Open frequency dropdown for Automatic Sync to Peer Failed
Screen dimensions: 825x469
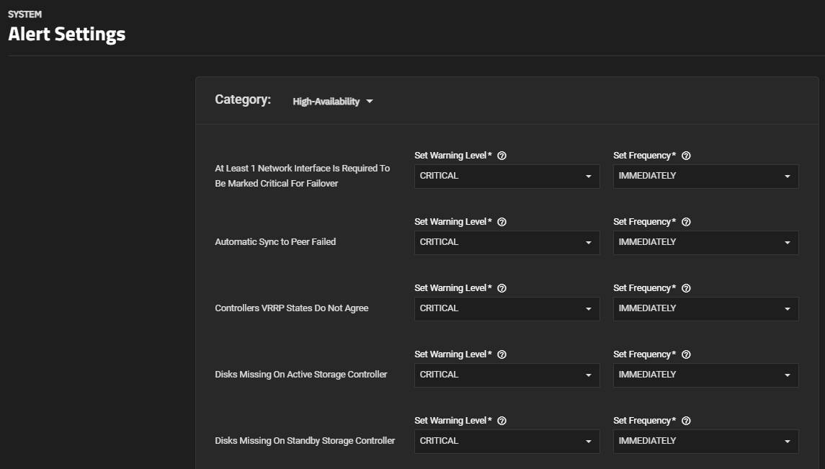pos(705,243)
